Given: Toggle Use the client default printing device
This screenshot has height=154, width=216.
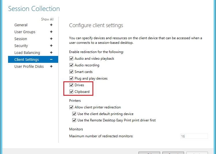Looking at the screenshot, I should point(74,114).
